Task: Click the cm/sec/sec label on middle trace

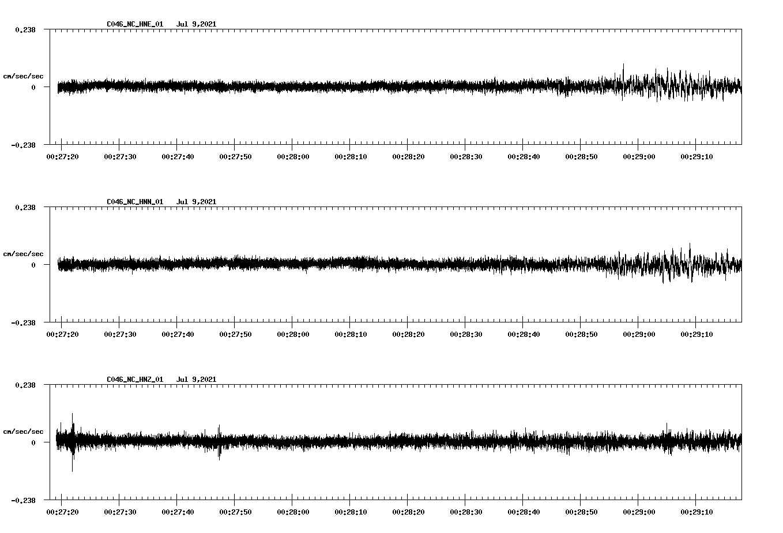Action: point(23,253)
